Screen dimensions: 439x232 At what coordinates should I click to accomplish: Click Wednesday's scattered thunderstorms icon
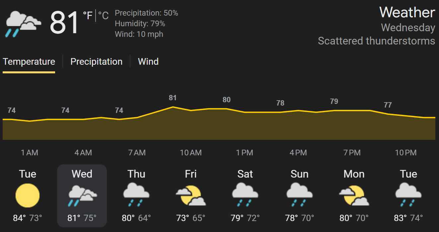82,195
